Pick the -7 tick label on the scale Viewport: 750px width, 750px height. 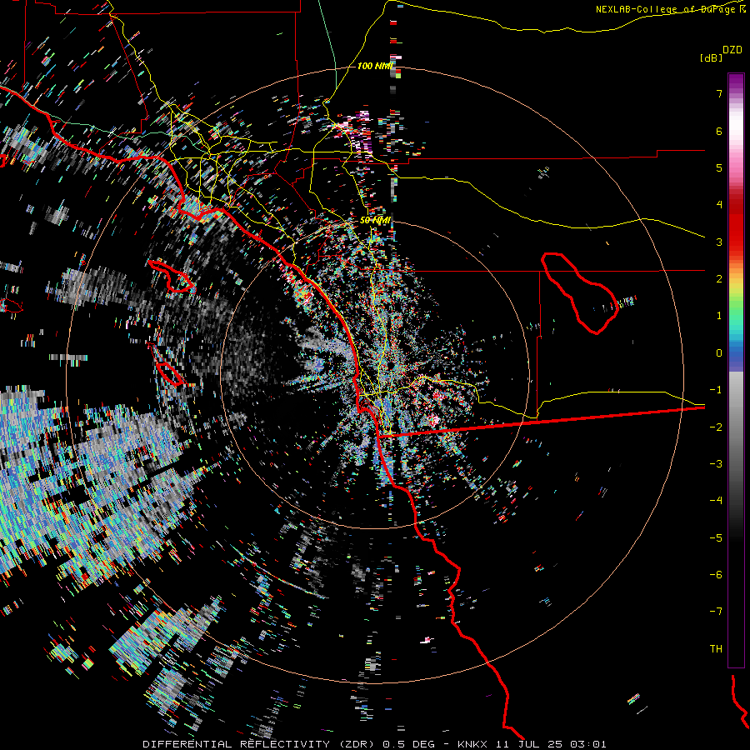coord(716,612)
